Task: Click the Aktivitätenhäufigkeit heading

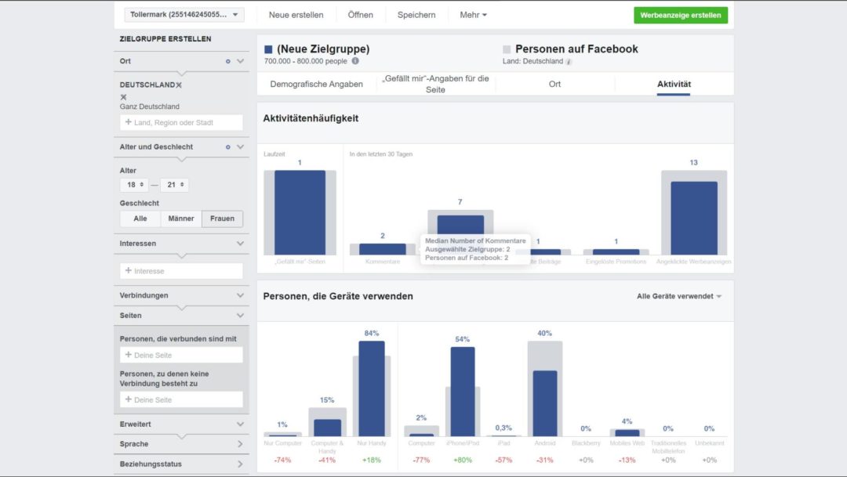Action: [311, 118]
